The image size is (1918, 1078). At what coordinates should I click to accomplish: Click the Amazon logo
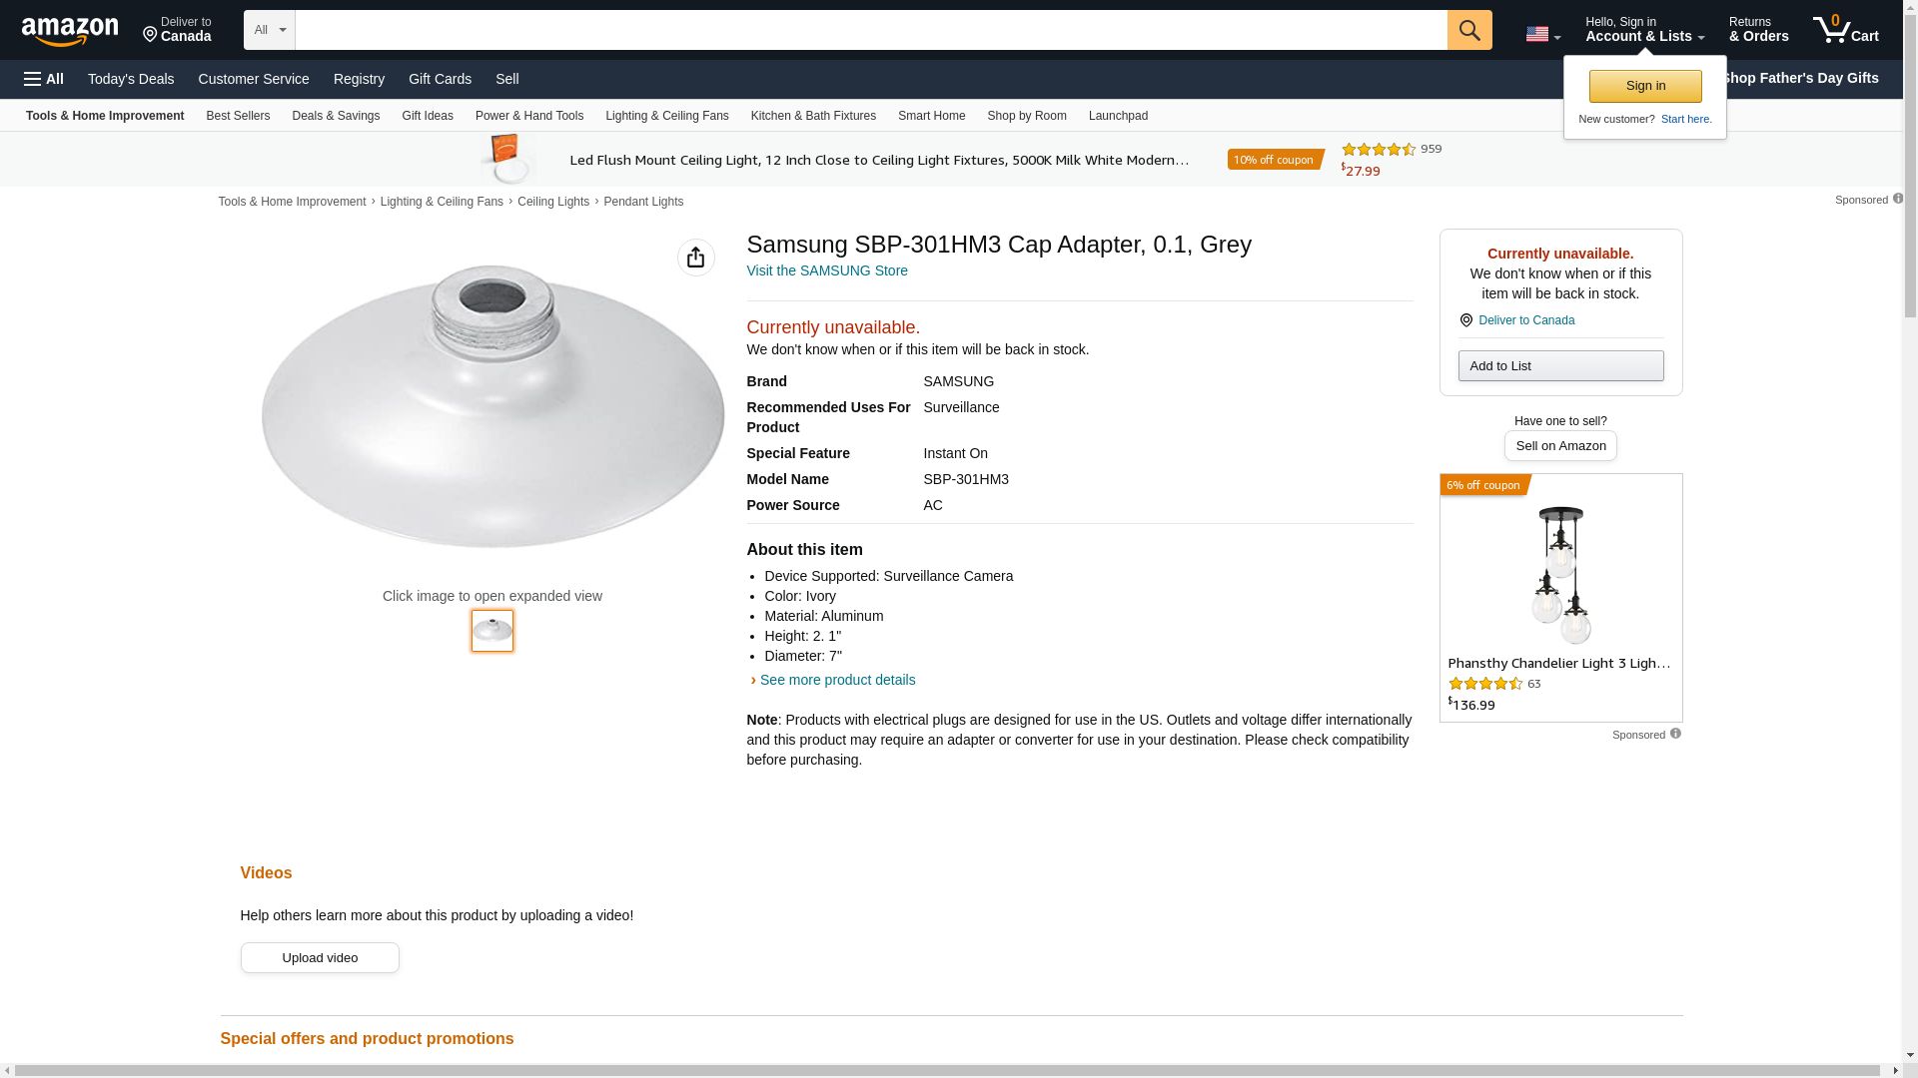[70, 31]
